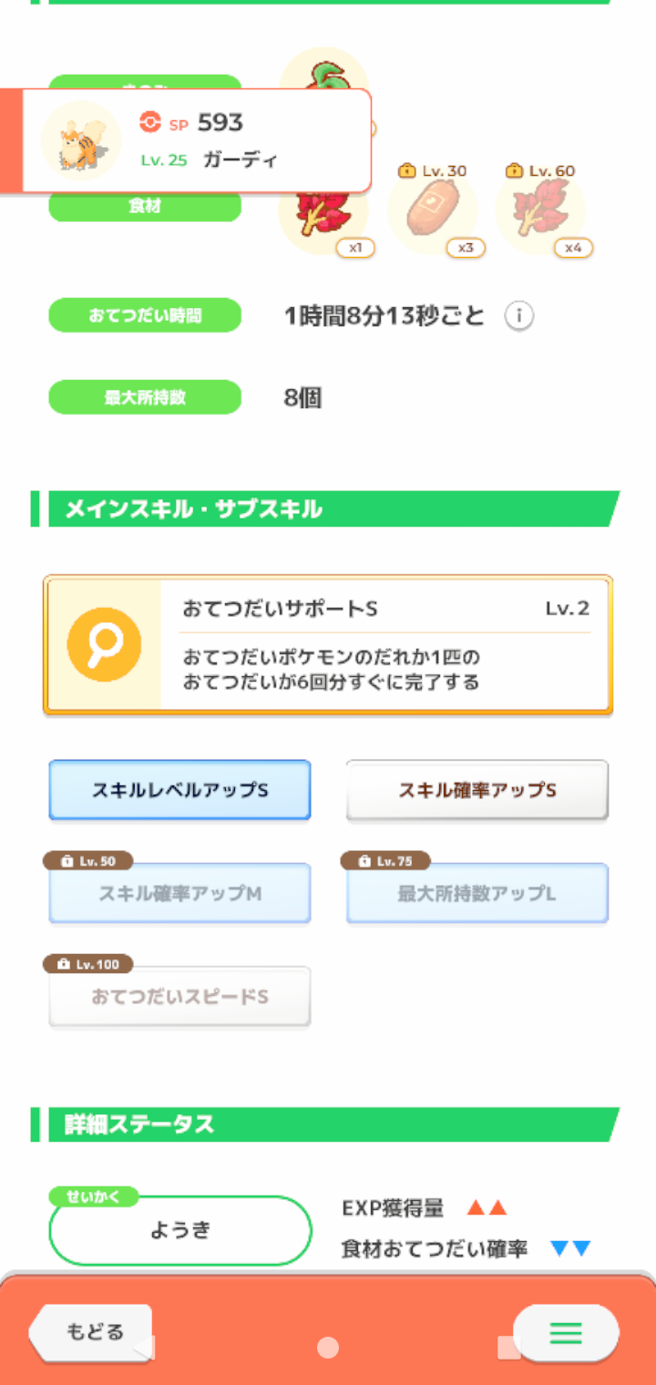Tap the SP 593 strength icon
The image size is (656, 1385).
click(149, 122)
